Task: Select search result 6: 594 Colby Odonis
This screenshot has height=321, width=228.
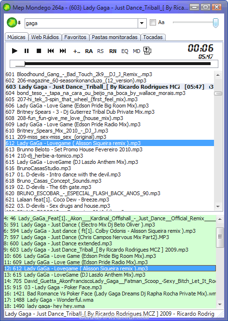Action: coord(110,231)
